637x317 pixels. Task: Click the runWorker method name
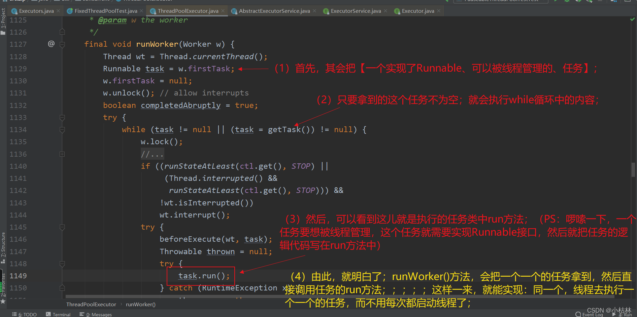click(x=157, y=44)
